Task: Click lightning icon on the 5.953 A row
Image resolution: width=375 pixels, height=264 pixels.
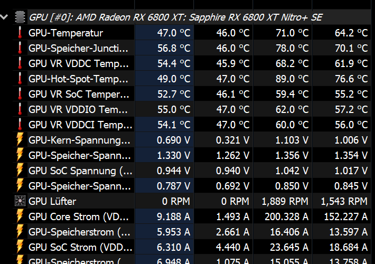Action: [x=20, y=231]
